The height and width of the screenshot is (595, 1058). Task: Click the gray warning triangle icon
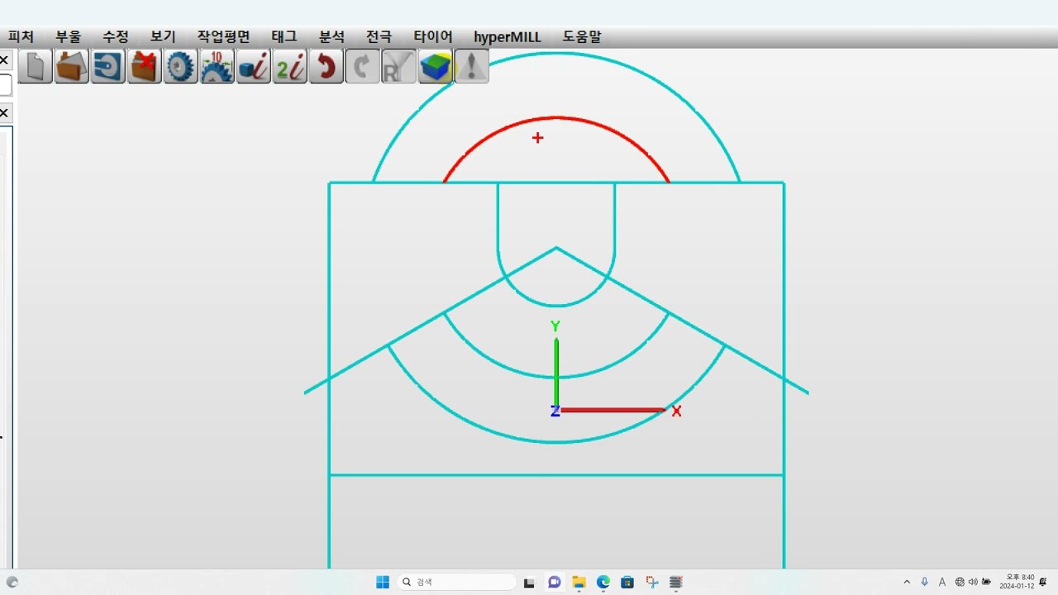[x=472, y=66]
